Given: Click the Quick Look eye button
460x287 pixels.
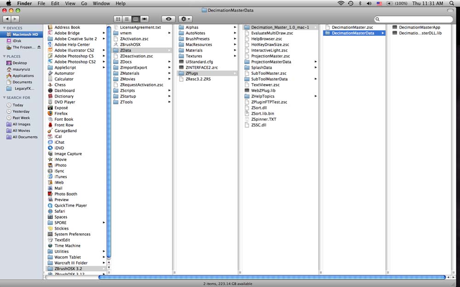Looking at the screenshot, I should click(168, 19).
